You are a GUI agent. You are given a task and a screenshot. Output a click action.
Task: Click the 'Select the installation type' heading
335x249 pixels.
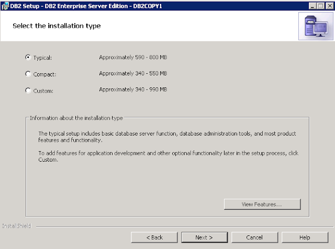(x=57, y=26)
